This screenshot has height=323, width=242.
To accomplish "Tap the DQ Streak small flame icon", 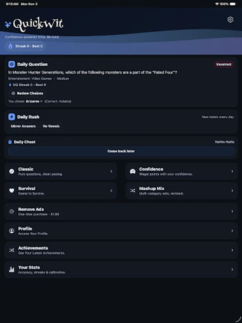I will click(10, 85).
